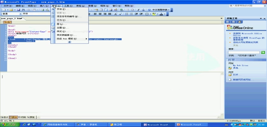The width and height of the screenshot is (267, 127).
Task: Expand the full Format menu chevron
Action: pos(70,42)
